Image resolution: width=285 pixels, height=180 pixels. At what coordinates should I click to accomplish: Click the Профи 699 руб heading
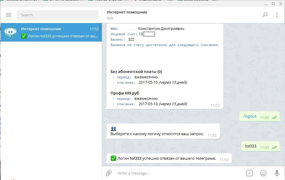[x=125, y=93]
